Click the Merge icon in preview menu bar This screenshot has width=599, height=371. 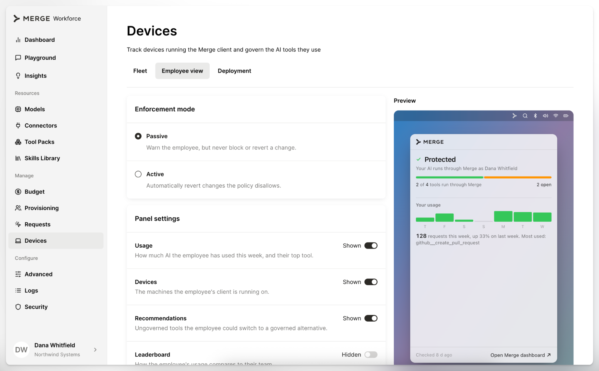click(x=514, y=116)
